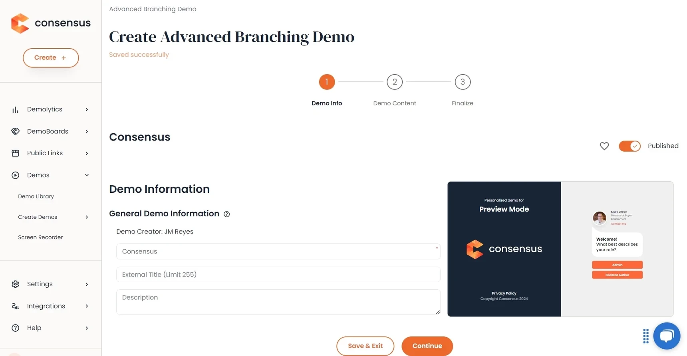Screen dimensions: 687x356
Task: Click the 'Saved successfully' status message
Action: (x=139, y=55)
